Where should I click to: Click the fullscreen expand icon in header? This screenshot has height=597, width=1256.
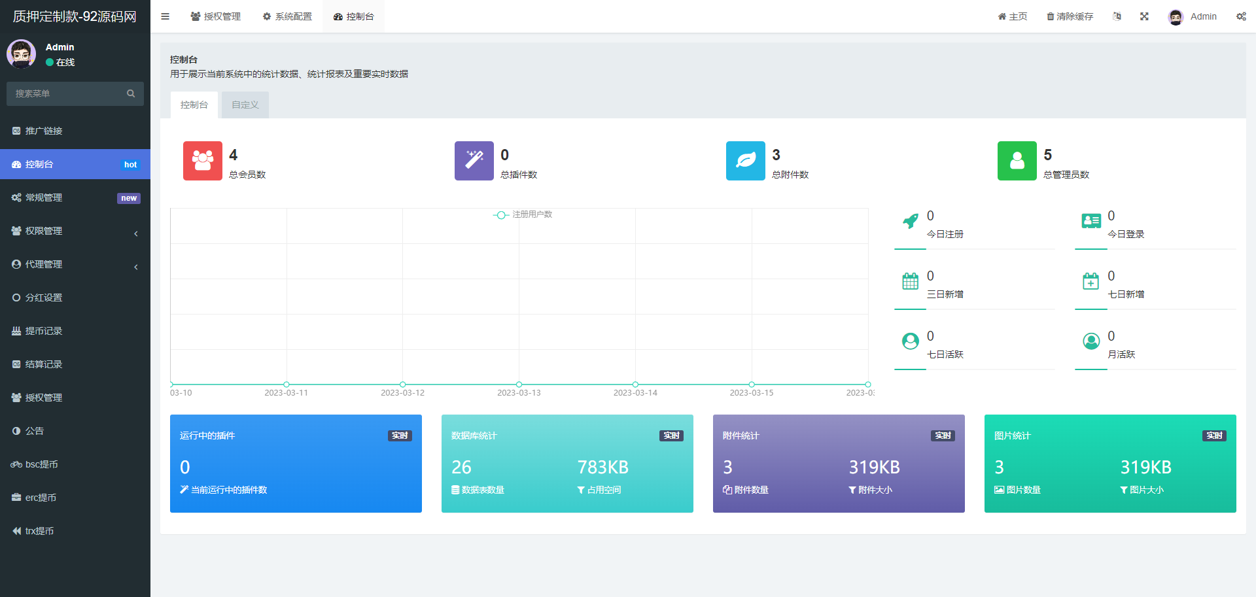click(1144, 16)
